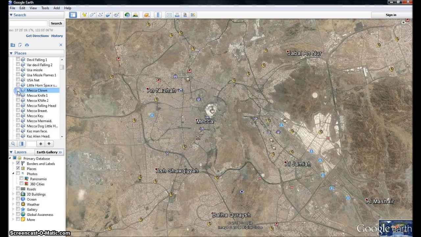Enable the 3D Buildings layer checkbox
Viewport: 421px width, 237px height.
click(18, 194)
